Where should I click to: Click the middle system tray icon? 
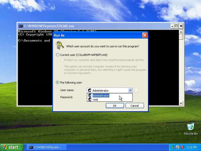178,147
